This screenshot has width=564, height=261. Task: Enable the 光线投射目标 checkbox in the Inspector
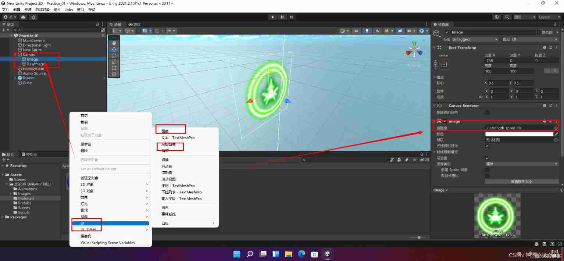coord(487,146)
